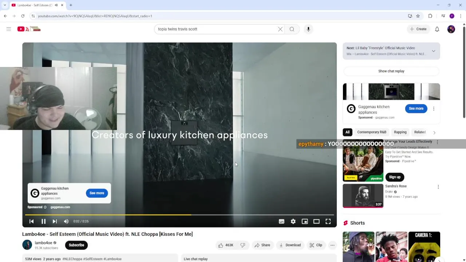This screenshot has height=262, width=466.
Task: Open the YouTube guide hamburger menu
Action: 9,29
